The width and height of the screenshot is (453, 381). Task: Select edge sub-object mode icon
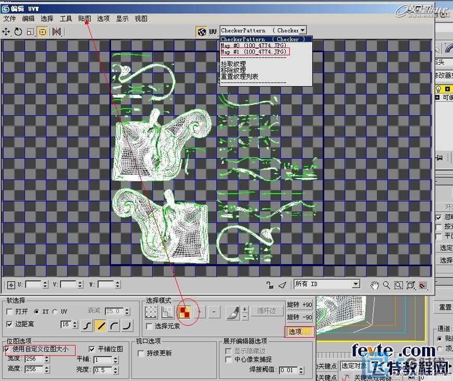[x=167, y=312]
